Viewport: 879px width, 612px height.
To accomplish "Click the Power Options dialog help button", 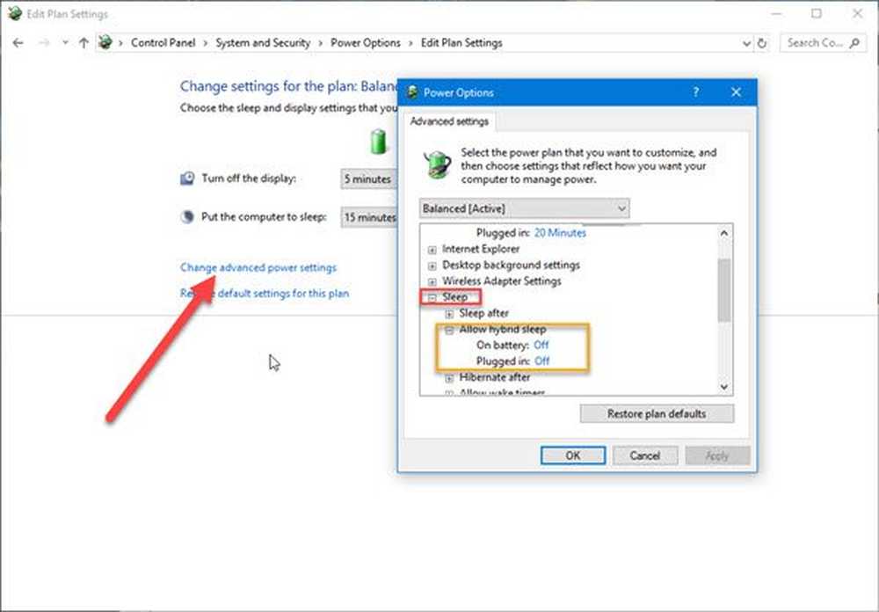I will point(695,92).
